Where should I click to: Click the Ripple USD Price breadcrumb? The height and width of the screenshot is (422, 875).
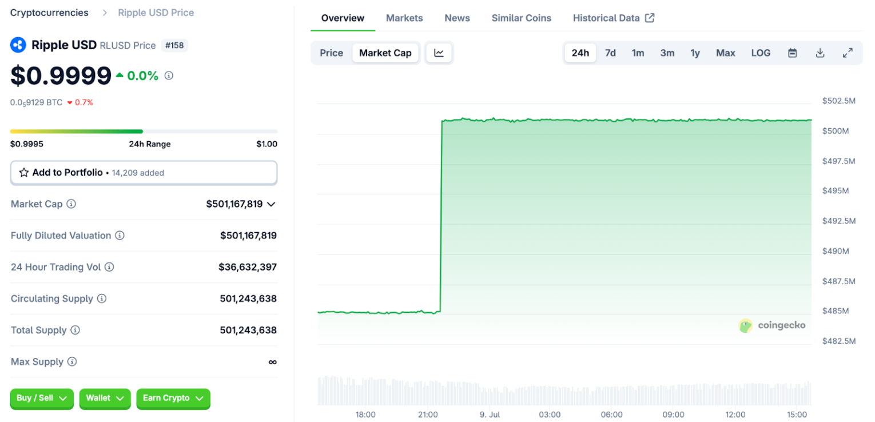pyautogui.click(x=156, y=13)
